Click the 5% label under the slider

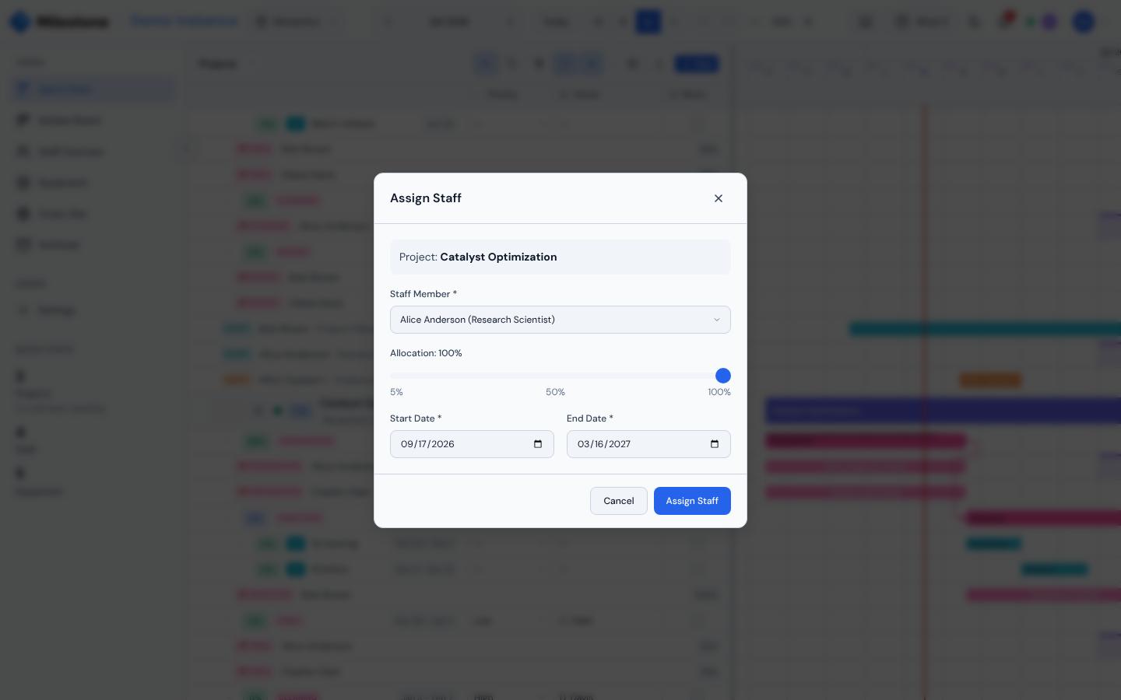point(396,392)
